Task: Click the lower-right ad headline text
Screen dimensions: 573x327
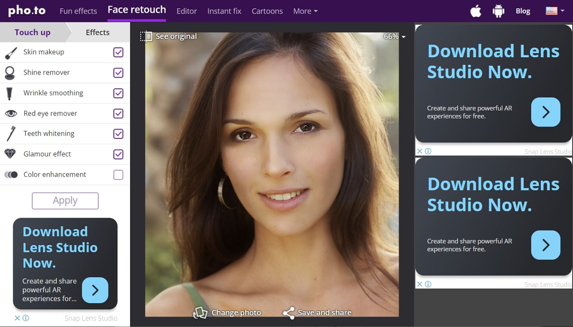Action: click(x=493, y=194)
